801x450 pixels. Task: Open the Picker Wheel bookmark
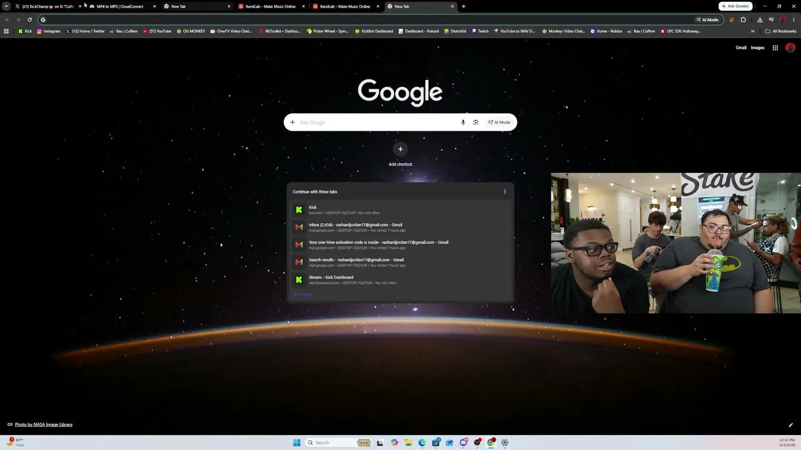[x=327, y=31]
